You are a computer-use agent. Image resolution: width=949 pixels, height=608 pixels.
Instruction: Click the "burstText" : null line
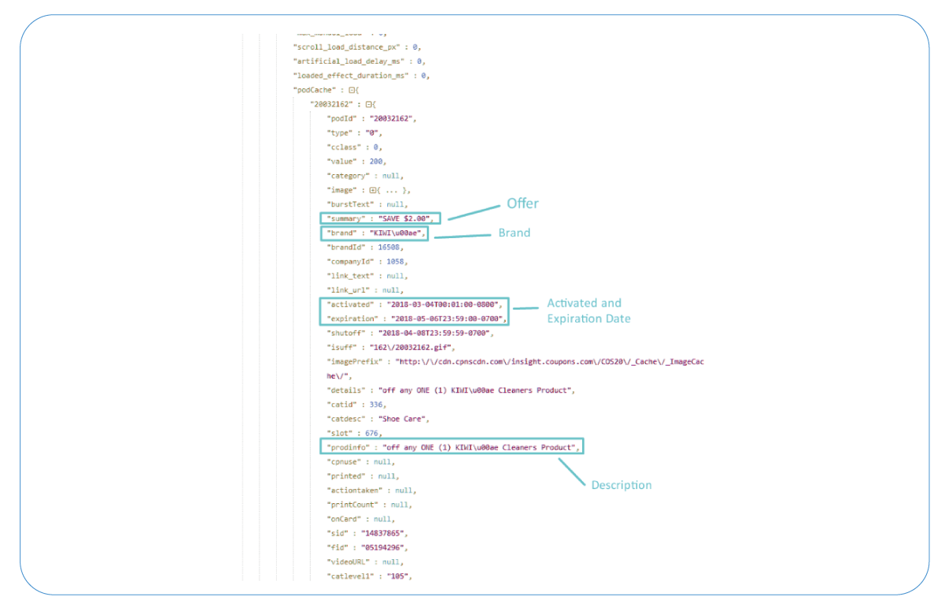point(368,204)
